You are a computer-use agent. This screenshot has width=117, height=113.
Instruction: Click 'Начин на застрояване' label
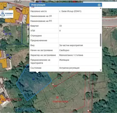tap(42, 50)
